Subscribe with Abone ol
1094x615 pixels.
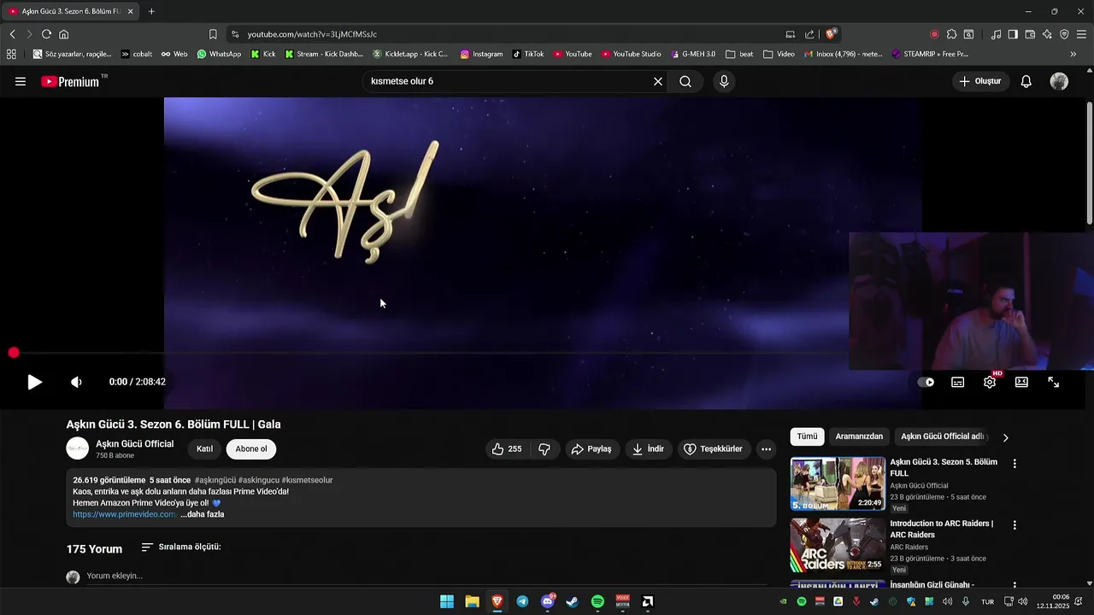click(251, 448)
